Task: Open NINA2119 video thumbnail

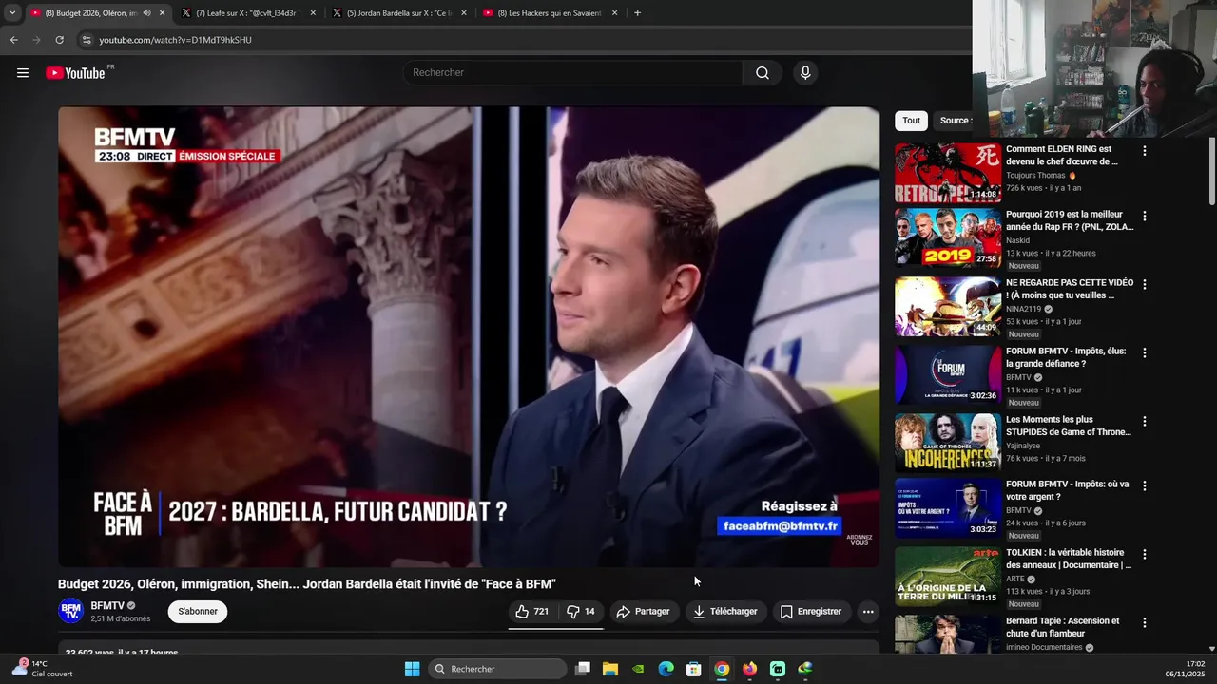Action: click(948, 307)
